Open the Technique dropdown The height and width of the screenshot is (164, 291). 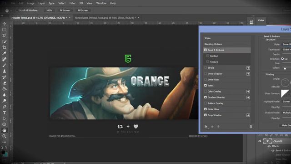[x=286, y=50]
